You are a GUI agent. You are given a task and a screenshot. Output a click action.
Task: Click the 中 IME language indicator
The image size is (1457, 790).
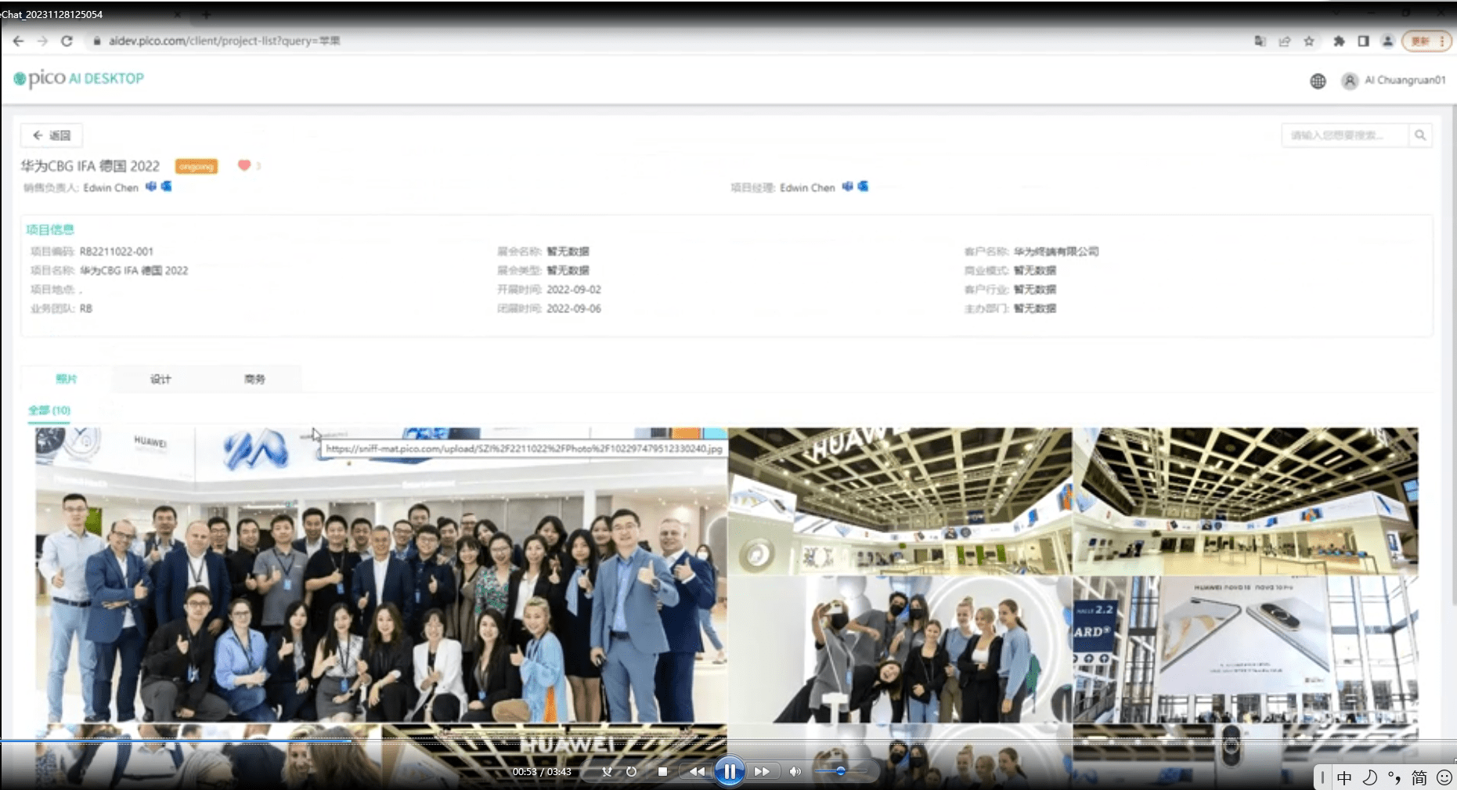click(x=1344, y=777)
